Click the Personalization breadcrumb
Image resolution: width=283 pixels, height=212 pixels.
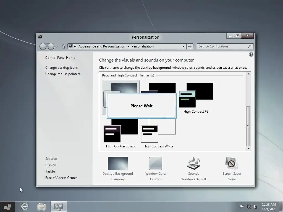pyautogui.click(x=143, y=46)
